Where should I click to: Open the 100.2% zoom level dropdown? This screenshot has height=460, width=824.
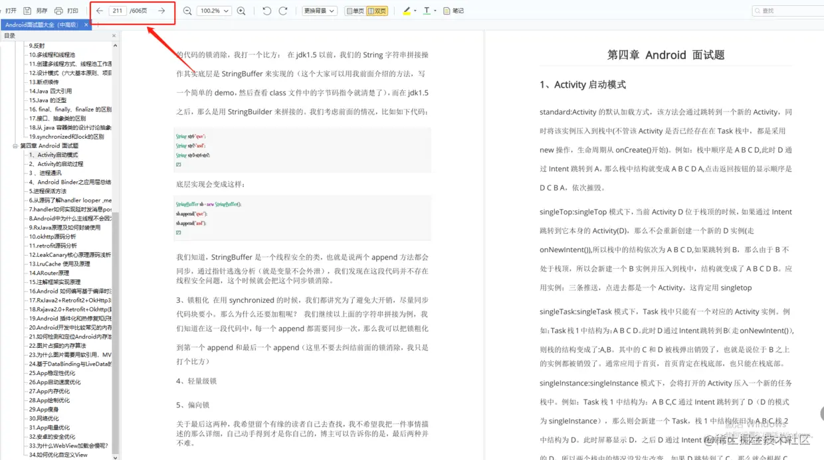click(215, 11)
